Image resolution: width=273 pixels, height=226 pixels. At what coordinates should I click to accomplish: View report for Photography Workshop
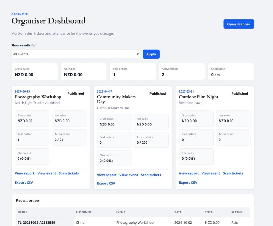25,173
